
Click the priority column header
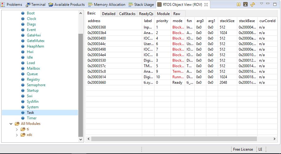pyautogui.click(x=162, y=21)
